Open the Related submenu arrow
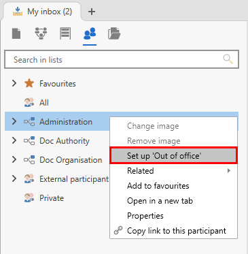The image size is (248, 254). pyautogui.click(x=229, y=170)
